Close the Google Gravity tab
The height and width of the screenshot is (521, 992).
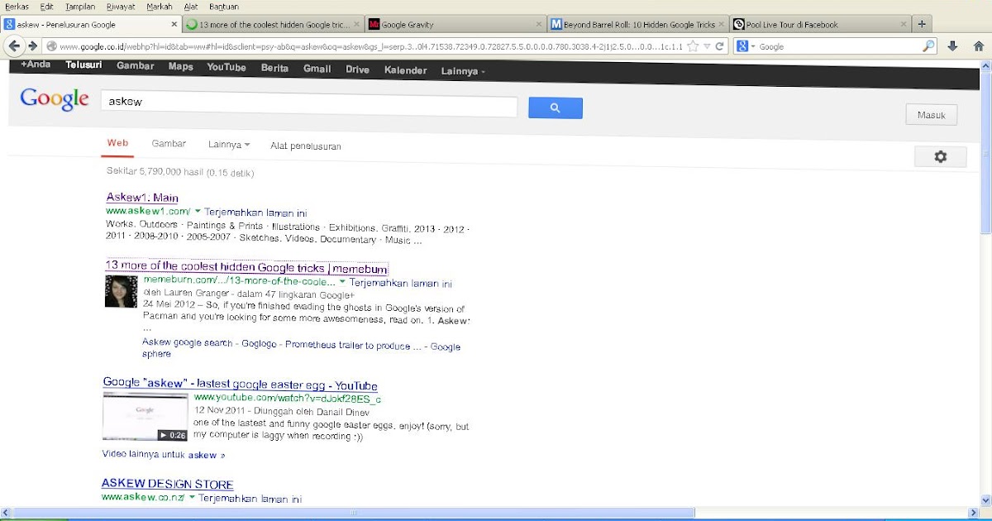tap(538, 24)
